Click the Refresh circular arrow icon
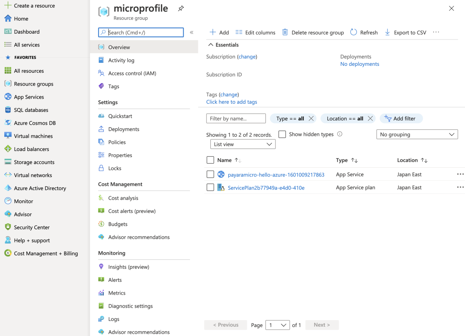This screenshot has width=465, height=336. (x=353, y=32)
